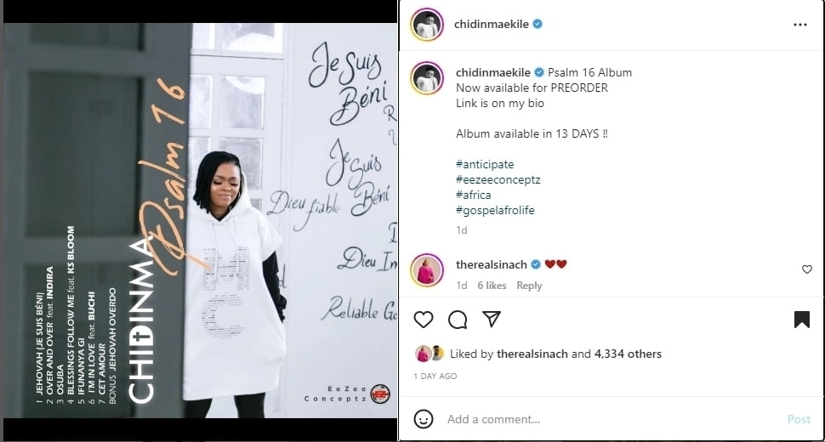The width and height of the screenshot is (825, 442).
Task: Open the #gospelafrolife hashtag
Action: [495, 210]
